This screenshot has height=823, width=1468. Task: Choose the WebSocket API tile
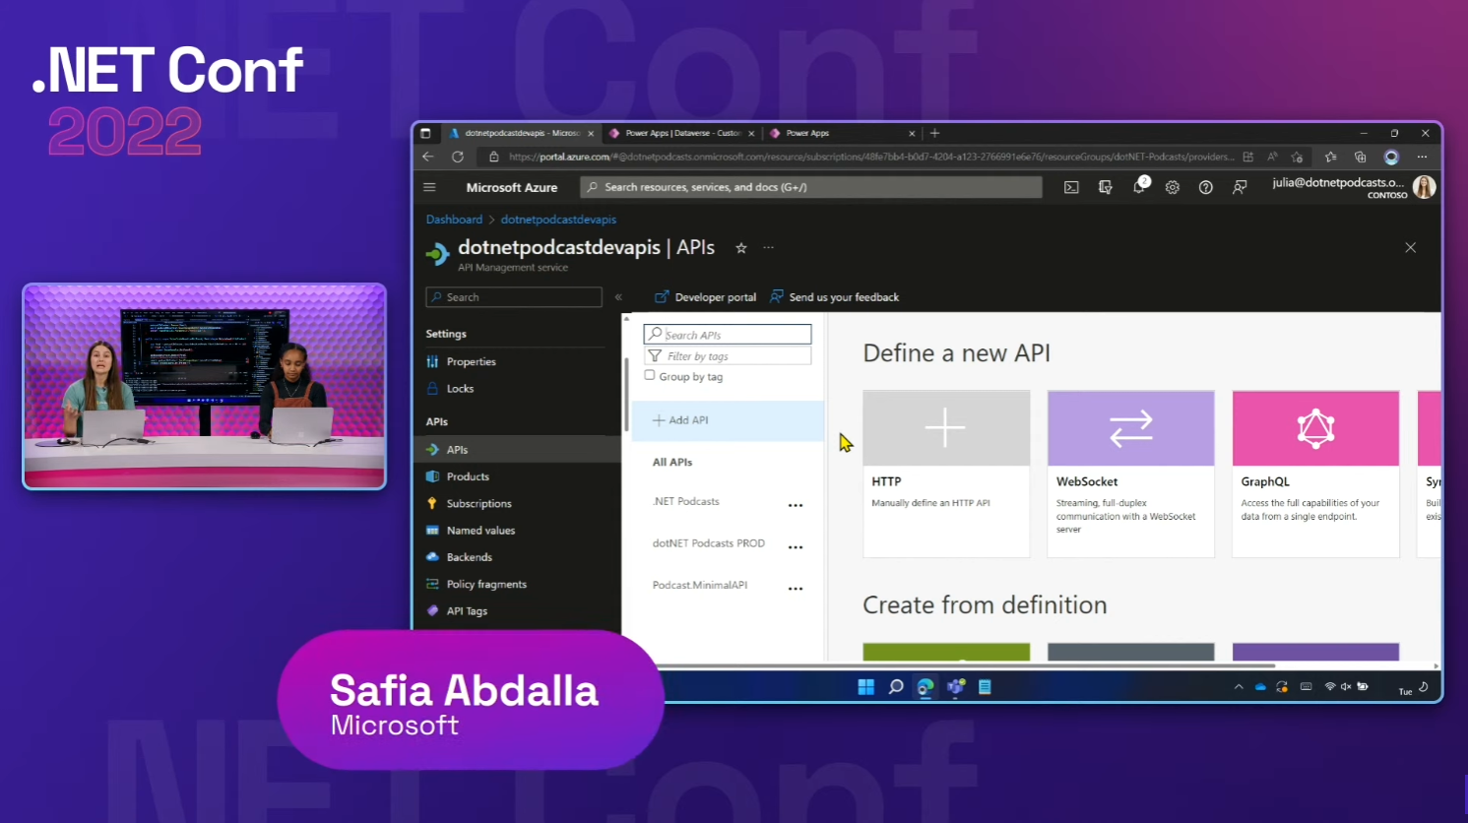pyautogui.click(x=1130, y=474)
